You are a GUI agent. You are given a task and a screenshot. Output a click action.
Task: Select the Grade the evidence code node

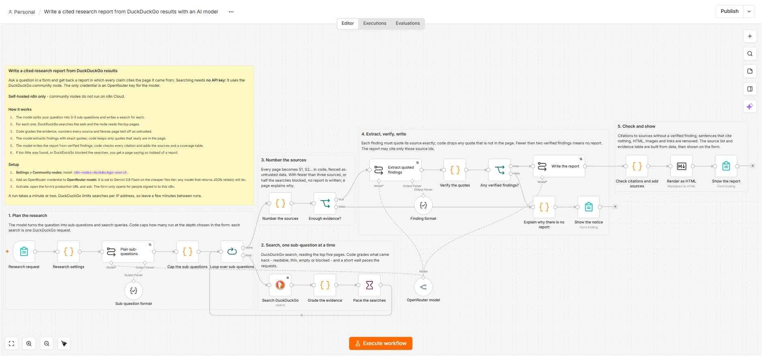click(325, 285)
